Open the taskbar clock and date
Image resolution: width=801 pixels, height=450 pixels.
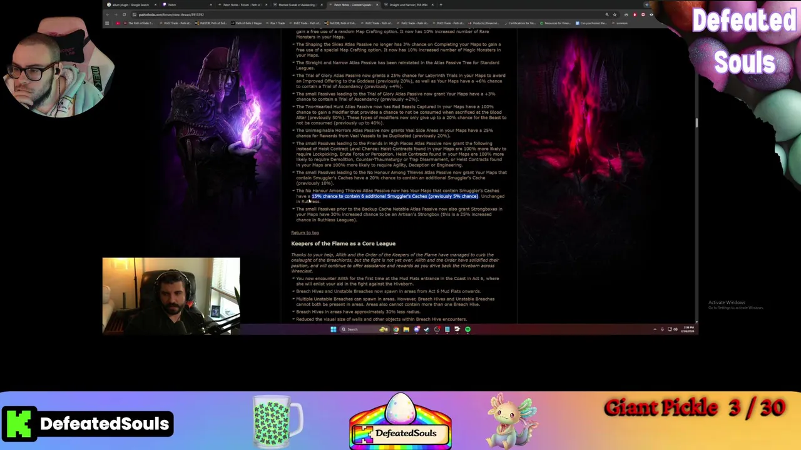pyautogui.click(x=689, y=329)
